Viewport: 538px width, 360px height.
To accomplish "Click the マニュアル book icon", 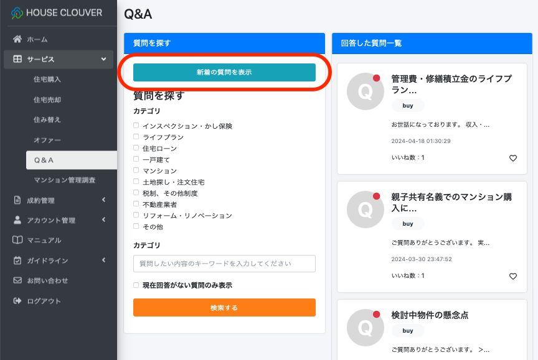I will click(17, 240).
